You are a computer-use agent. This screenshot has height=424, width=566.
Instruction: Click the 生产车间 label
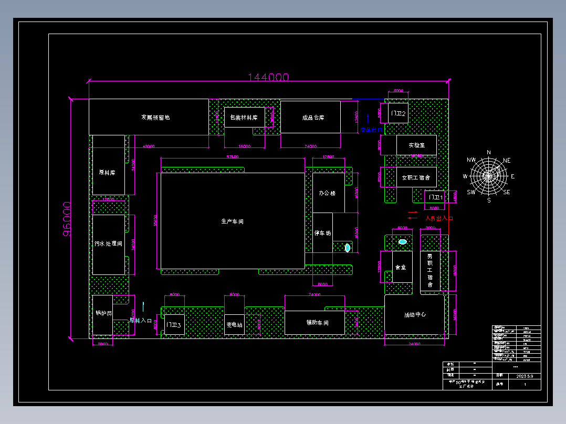[232, 221]
